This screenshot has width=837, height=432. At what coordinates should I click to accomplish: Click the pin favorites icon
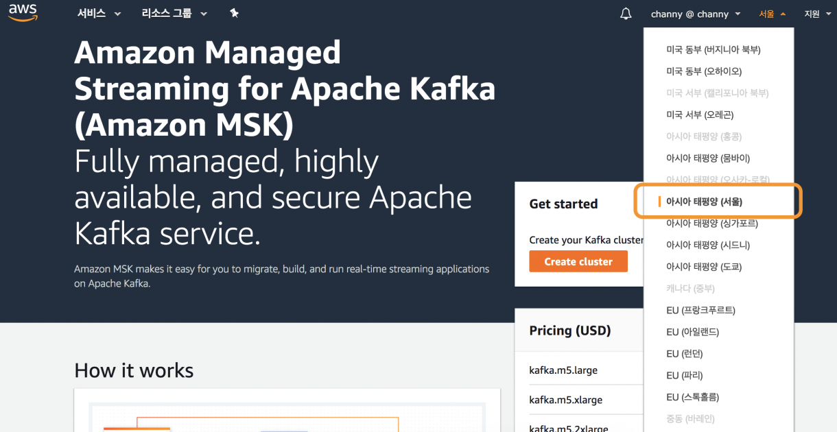click(x=234, y=12)
